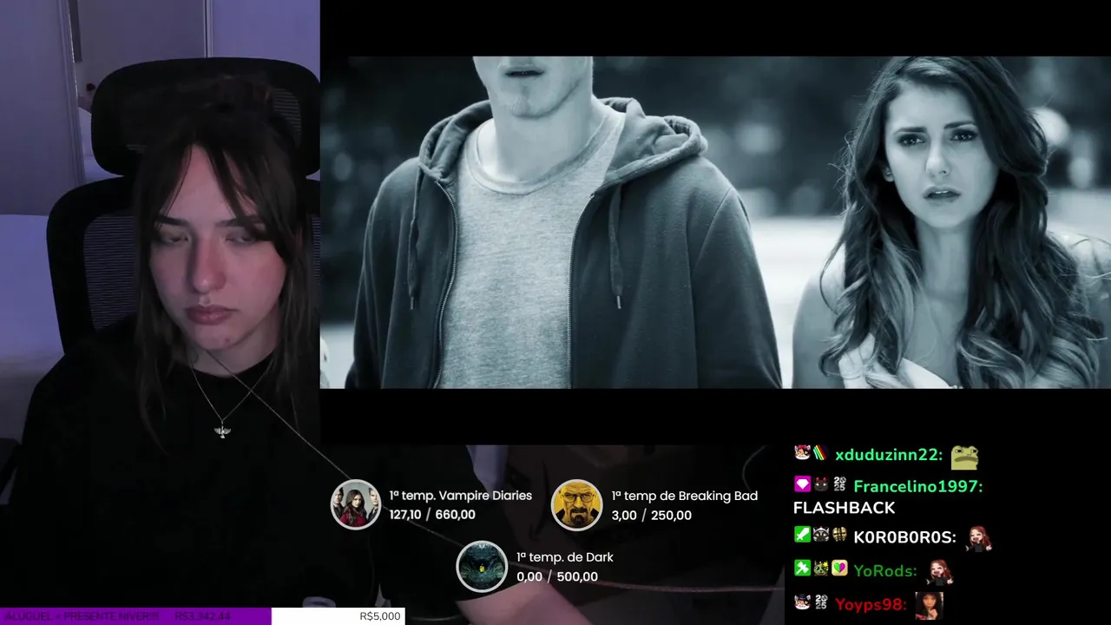Click the black-and-white video player
Image resolution: width=1111 pixels, height=625 pixels.
click(x=715, y=222)
